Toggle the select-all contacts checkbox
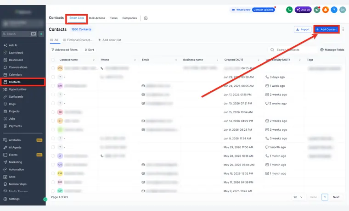Viewport: 349px width, 211px height. (53, 60)
